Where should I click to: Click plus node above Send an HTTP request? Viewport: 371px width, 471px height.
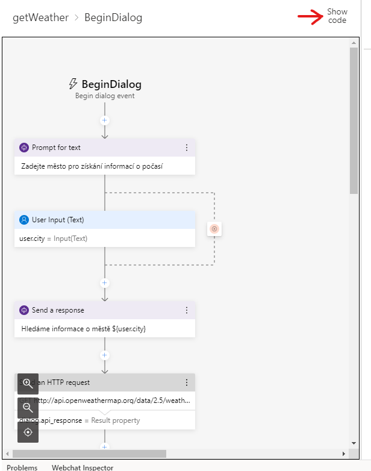point(105,355)
